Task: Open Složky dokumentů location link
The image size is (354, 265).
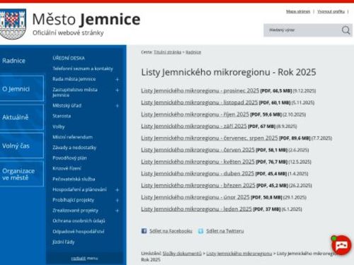Action: (x=182, y=254)
